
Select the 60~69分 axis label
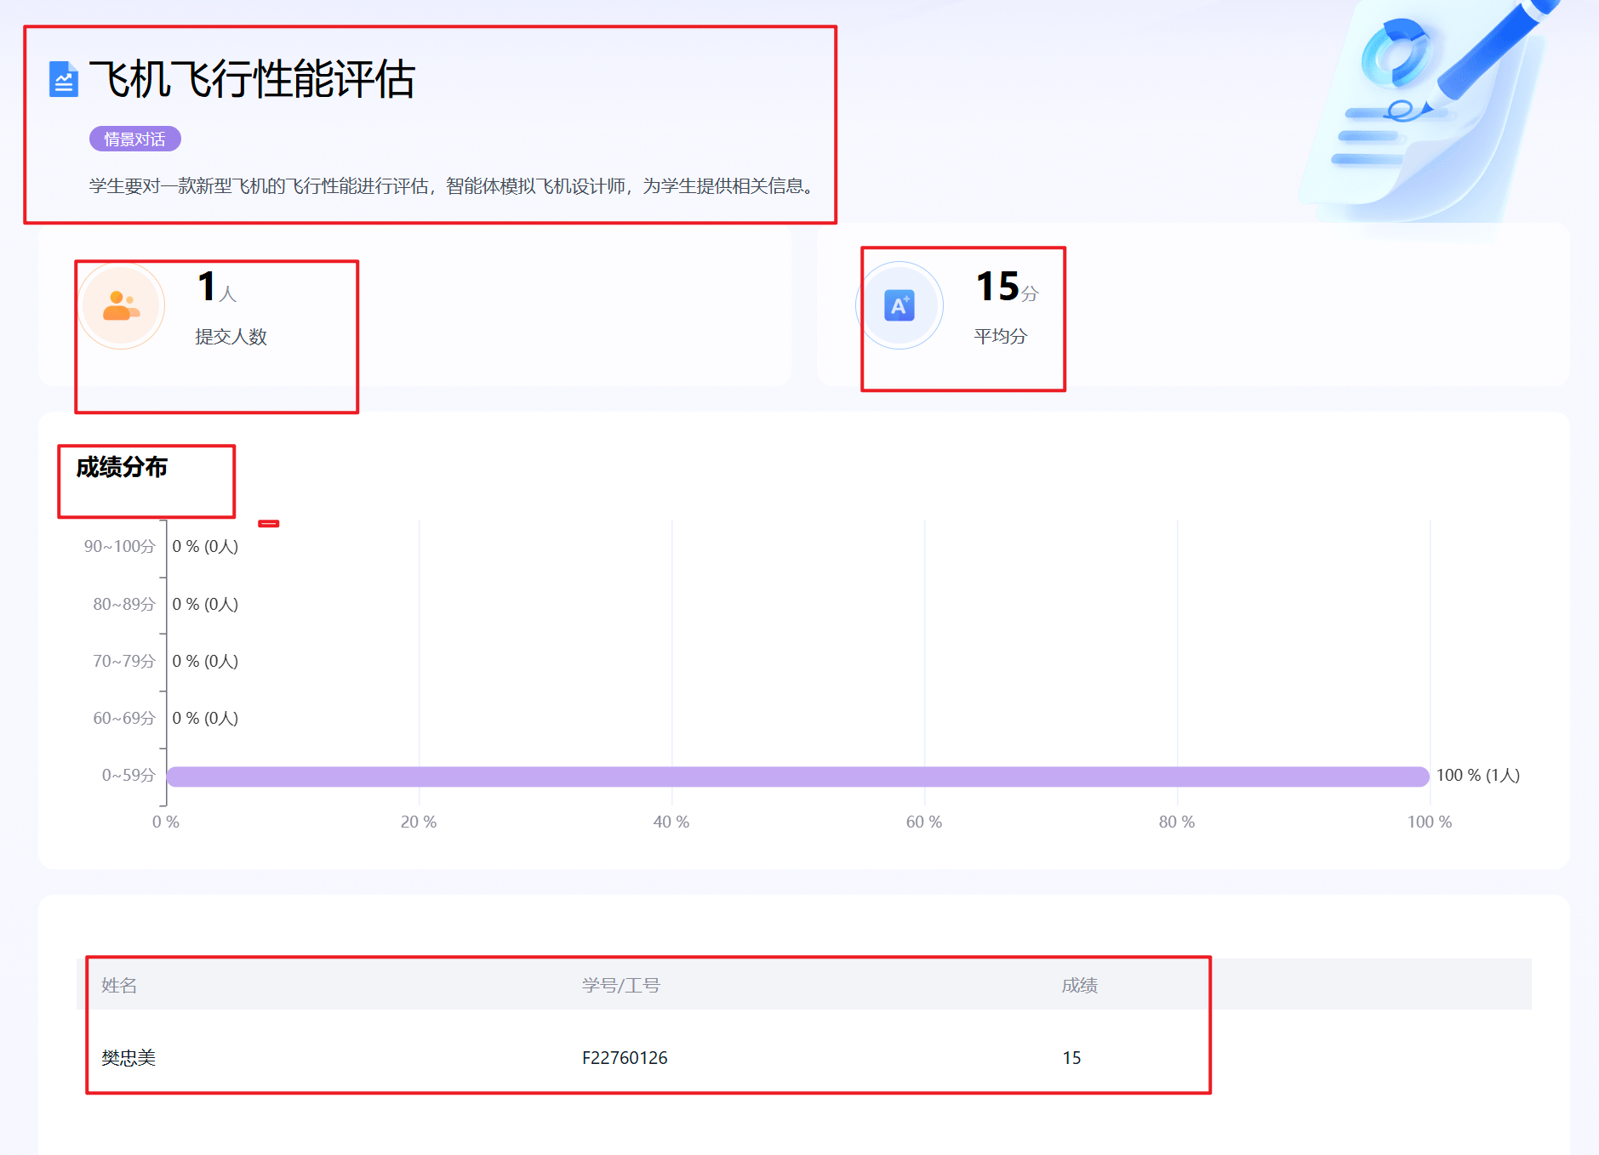click(x=123, y=718)
